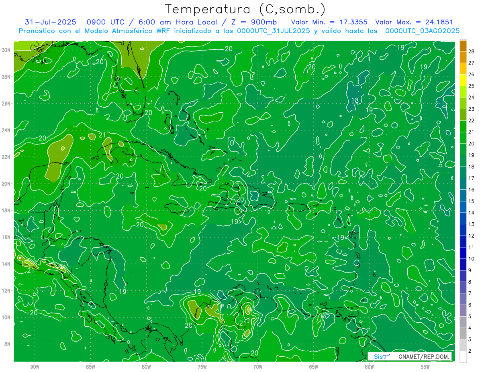Click the '14N' latitude axis label
The width and height of the screenshot is (482, 372).
[6, 264]
